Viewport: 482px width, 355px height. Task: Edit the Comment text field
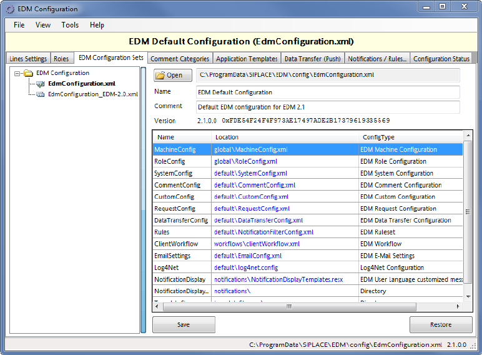[327, 107]
